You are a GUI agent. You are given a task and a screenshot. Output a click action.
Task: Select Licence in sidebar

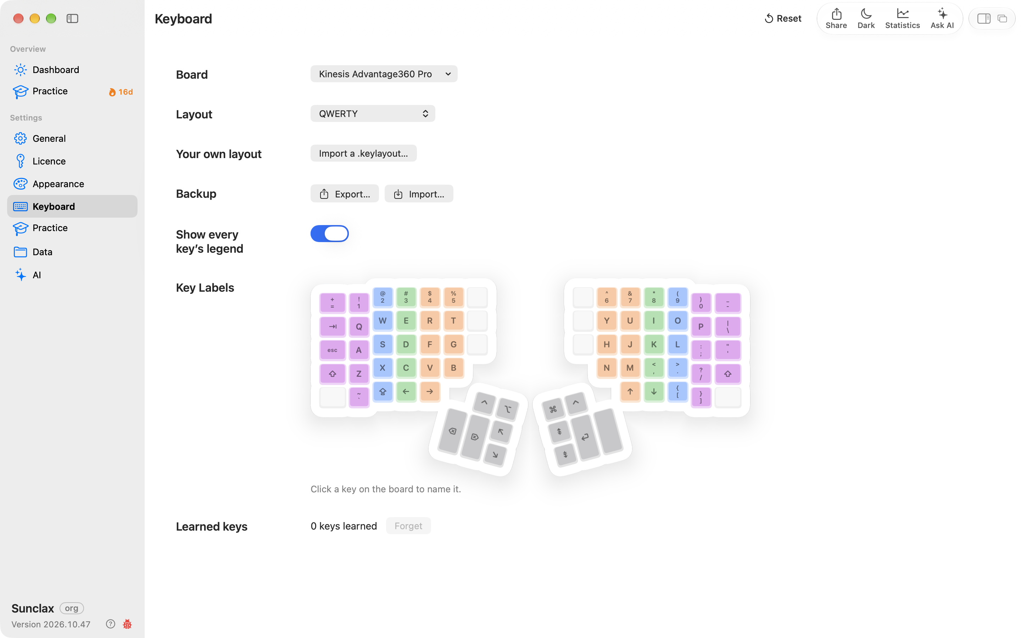(x=72, y=161)
